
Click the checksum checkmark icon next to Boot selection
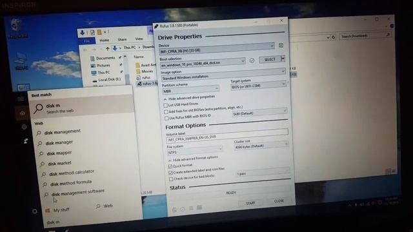(x=252, y=61)
